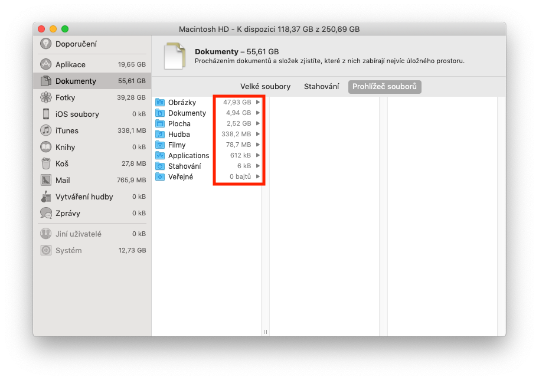This screenshot has height=380, width=539.
Task: Click the 612 kB Applications size
Action: (x=241, y=155)
